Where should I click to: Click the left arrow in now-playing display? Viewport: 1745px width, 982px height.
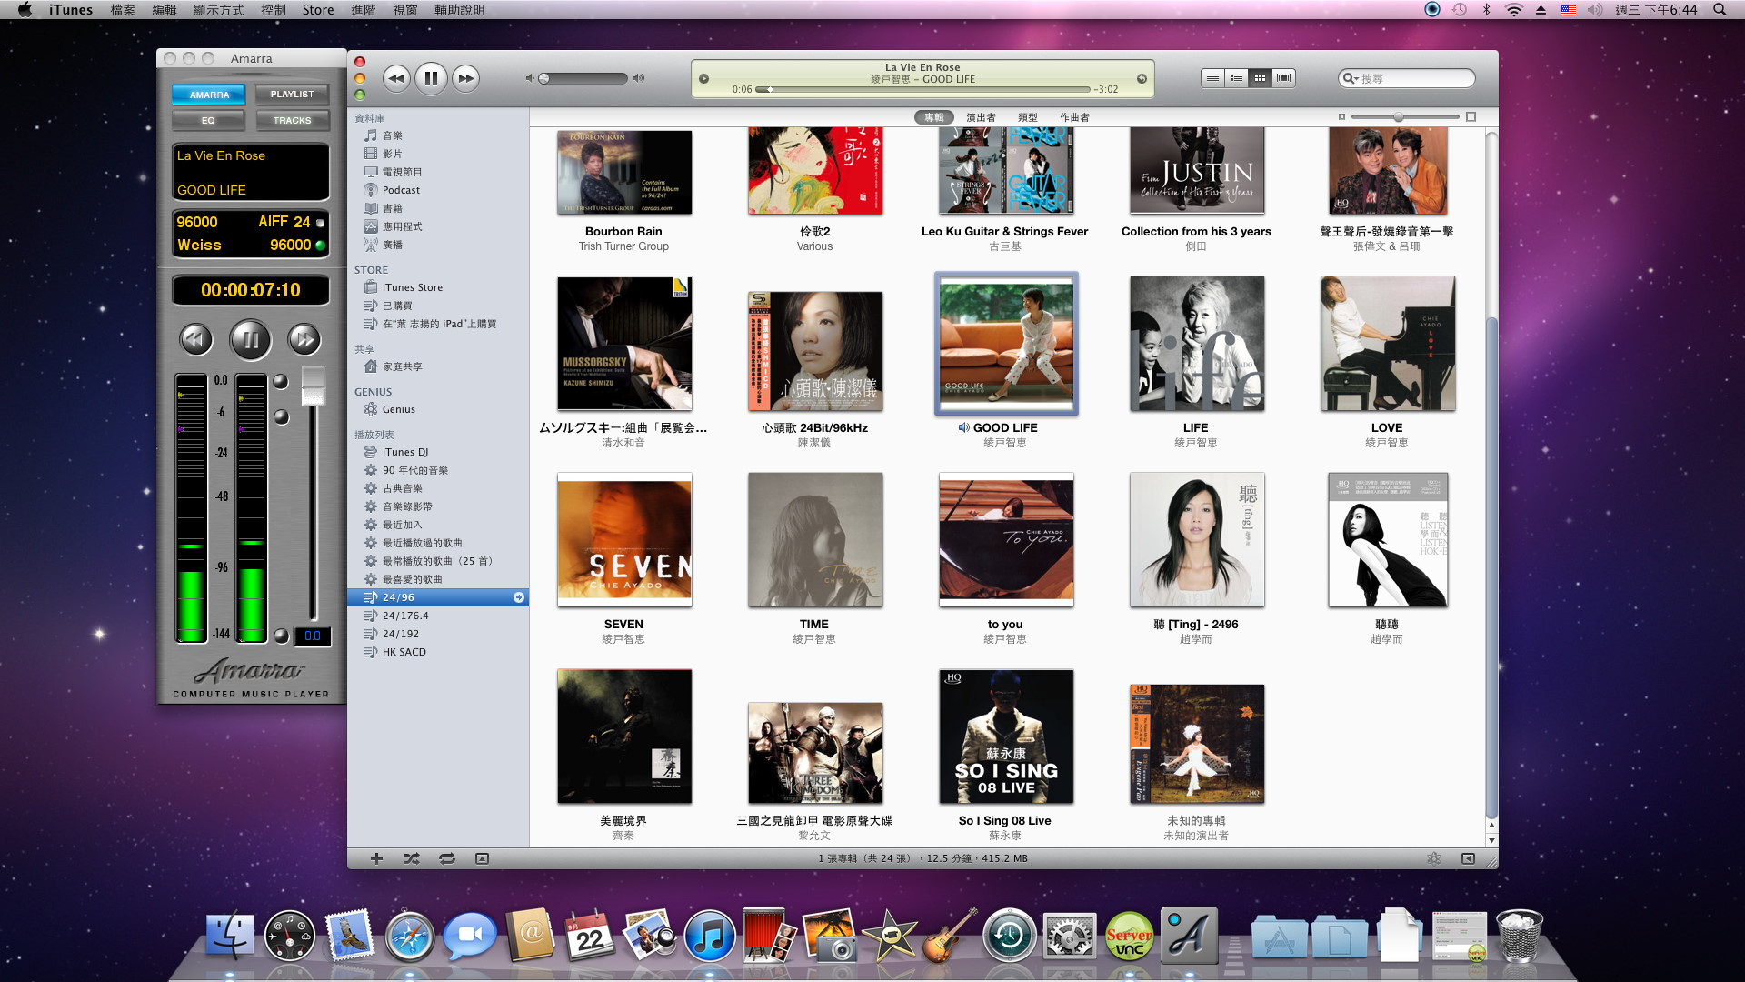click(x=703, y=78)
